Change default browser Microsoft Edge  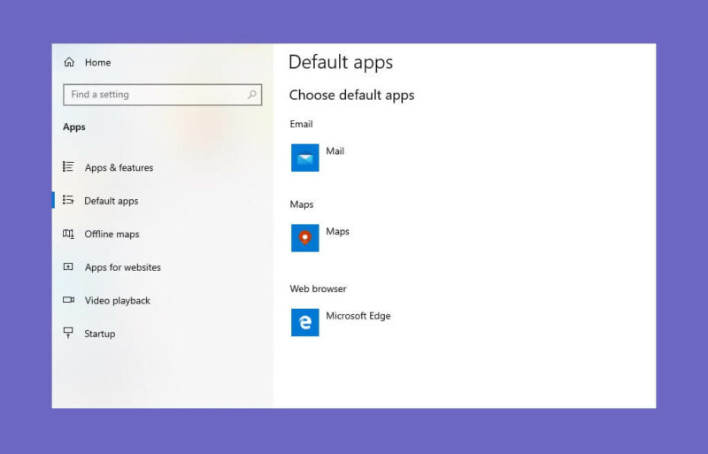pyautogui.click(x=358, y=316)
